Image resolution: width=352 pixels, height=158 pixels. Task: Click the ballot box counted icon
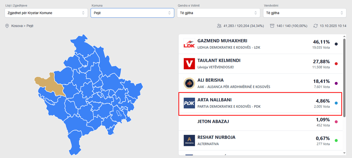point(272,26)
